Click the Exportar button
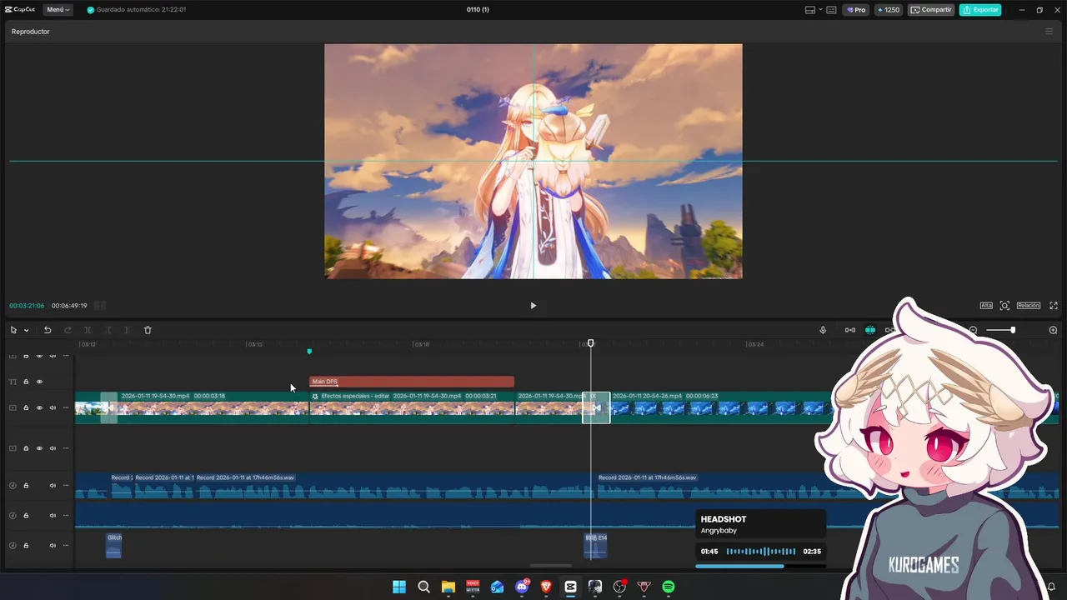The image size is (1067, 600). point(980,10)
